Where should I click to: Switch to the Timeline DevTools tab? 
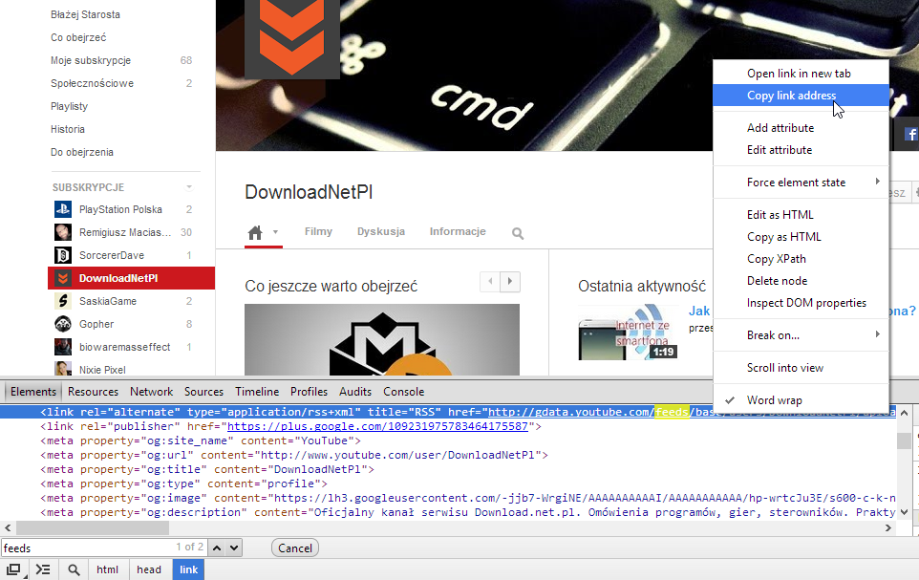coord(257,391)
